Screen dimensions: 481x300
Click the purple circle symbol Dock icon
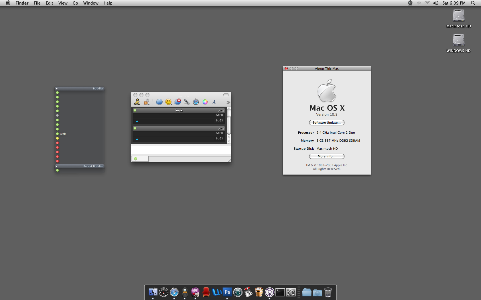click(269, 292)
